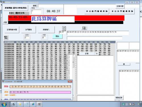Open the folder icon in the taskbar
Screen dimensions: 142x107
coord(20,104)
